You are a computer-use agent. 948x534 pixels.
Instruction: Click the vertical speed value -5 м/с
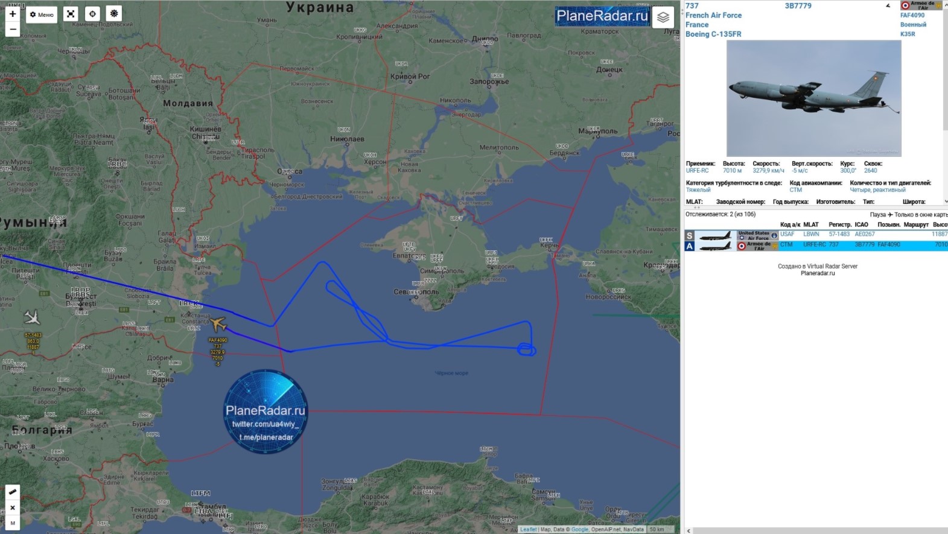[x=800, y=171]
